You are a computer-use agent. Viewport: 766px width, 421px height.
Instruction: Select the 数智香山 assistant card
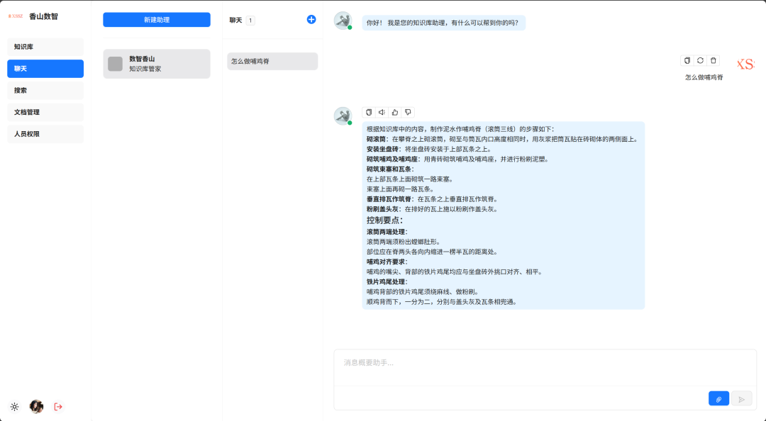click(157, 64)
